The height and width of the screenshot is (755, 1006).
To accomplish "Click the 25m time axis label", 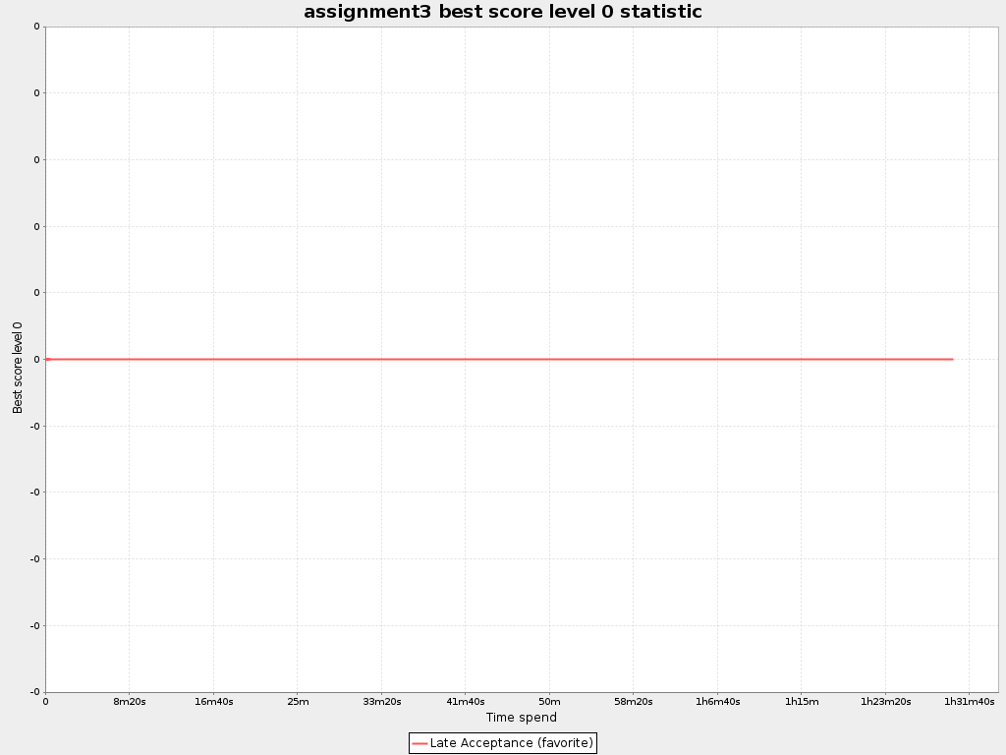I will pos(298,702).
